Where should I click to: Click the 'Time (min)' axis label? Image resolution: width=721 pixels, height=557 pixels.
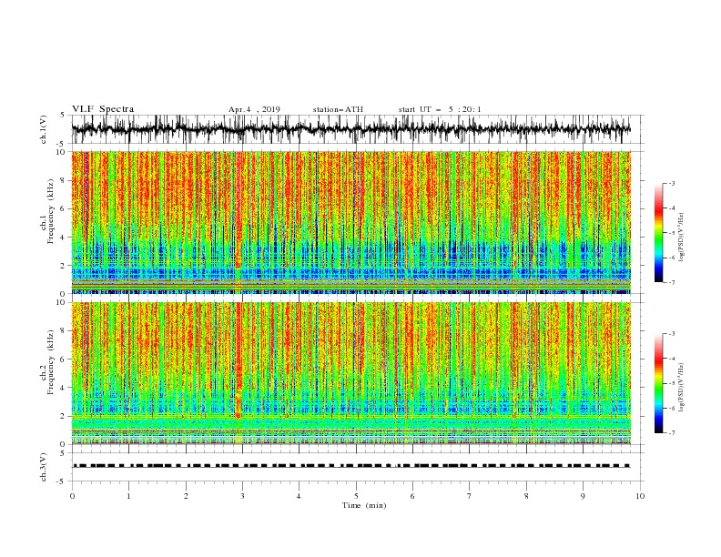pyautogui.click(x=364, y=505)
